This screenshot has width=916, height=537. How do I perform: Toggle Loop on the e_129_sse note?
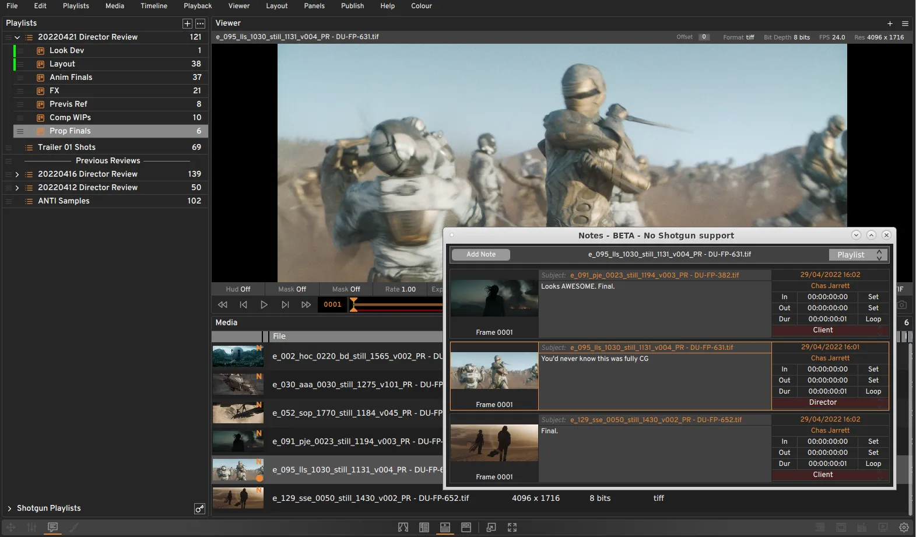[x=873, y=464]
